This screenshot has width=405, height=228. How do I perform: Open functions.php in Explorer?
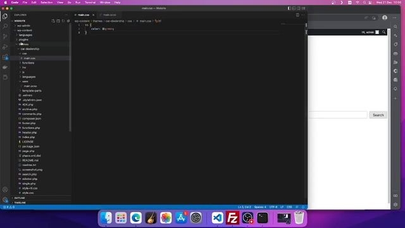click(x=31, y=128)
